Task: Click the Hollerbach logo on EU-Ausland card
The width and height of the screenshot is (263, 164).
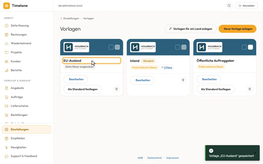Action: (x=76, y=47)
